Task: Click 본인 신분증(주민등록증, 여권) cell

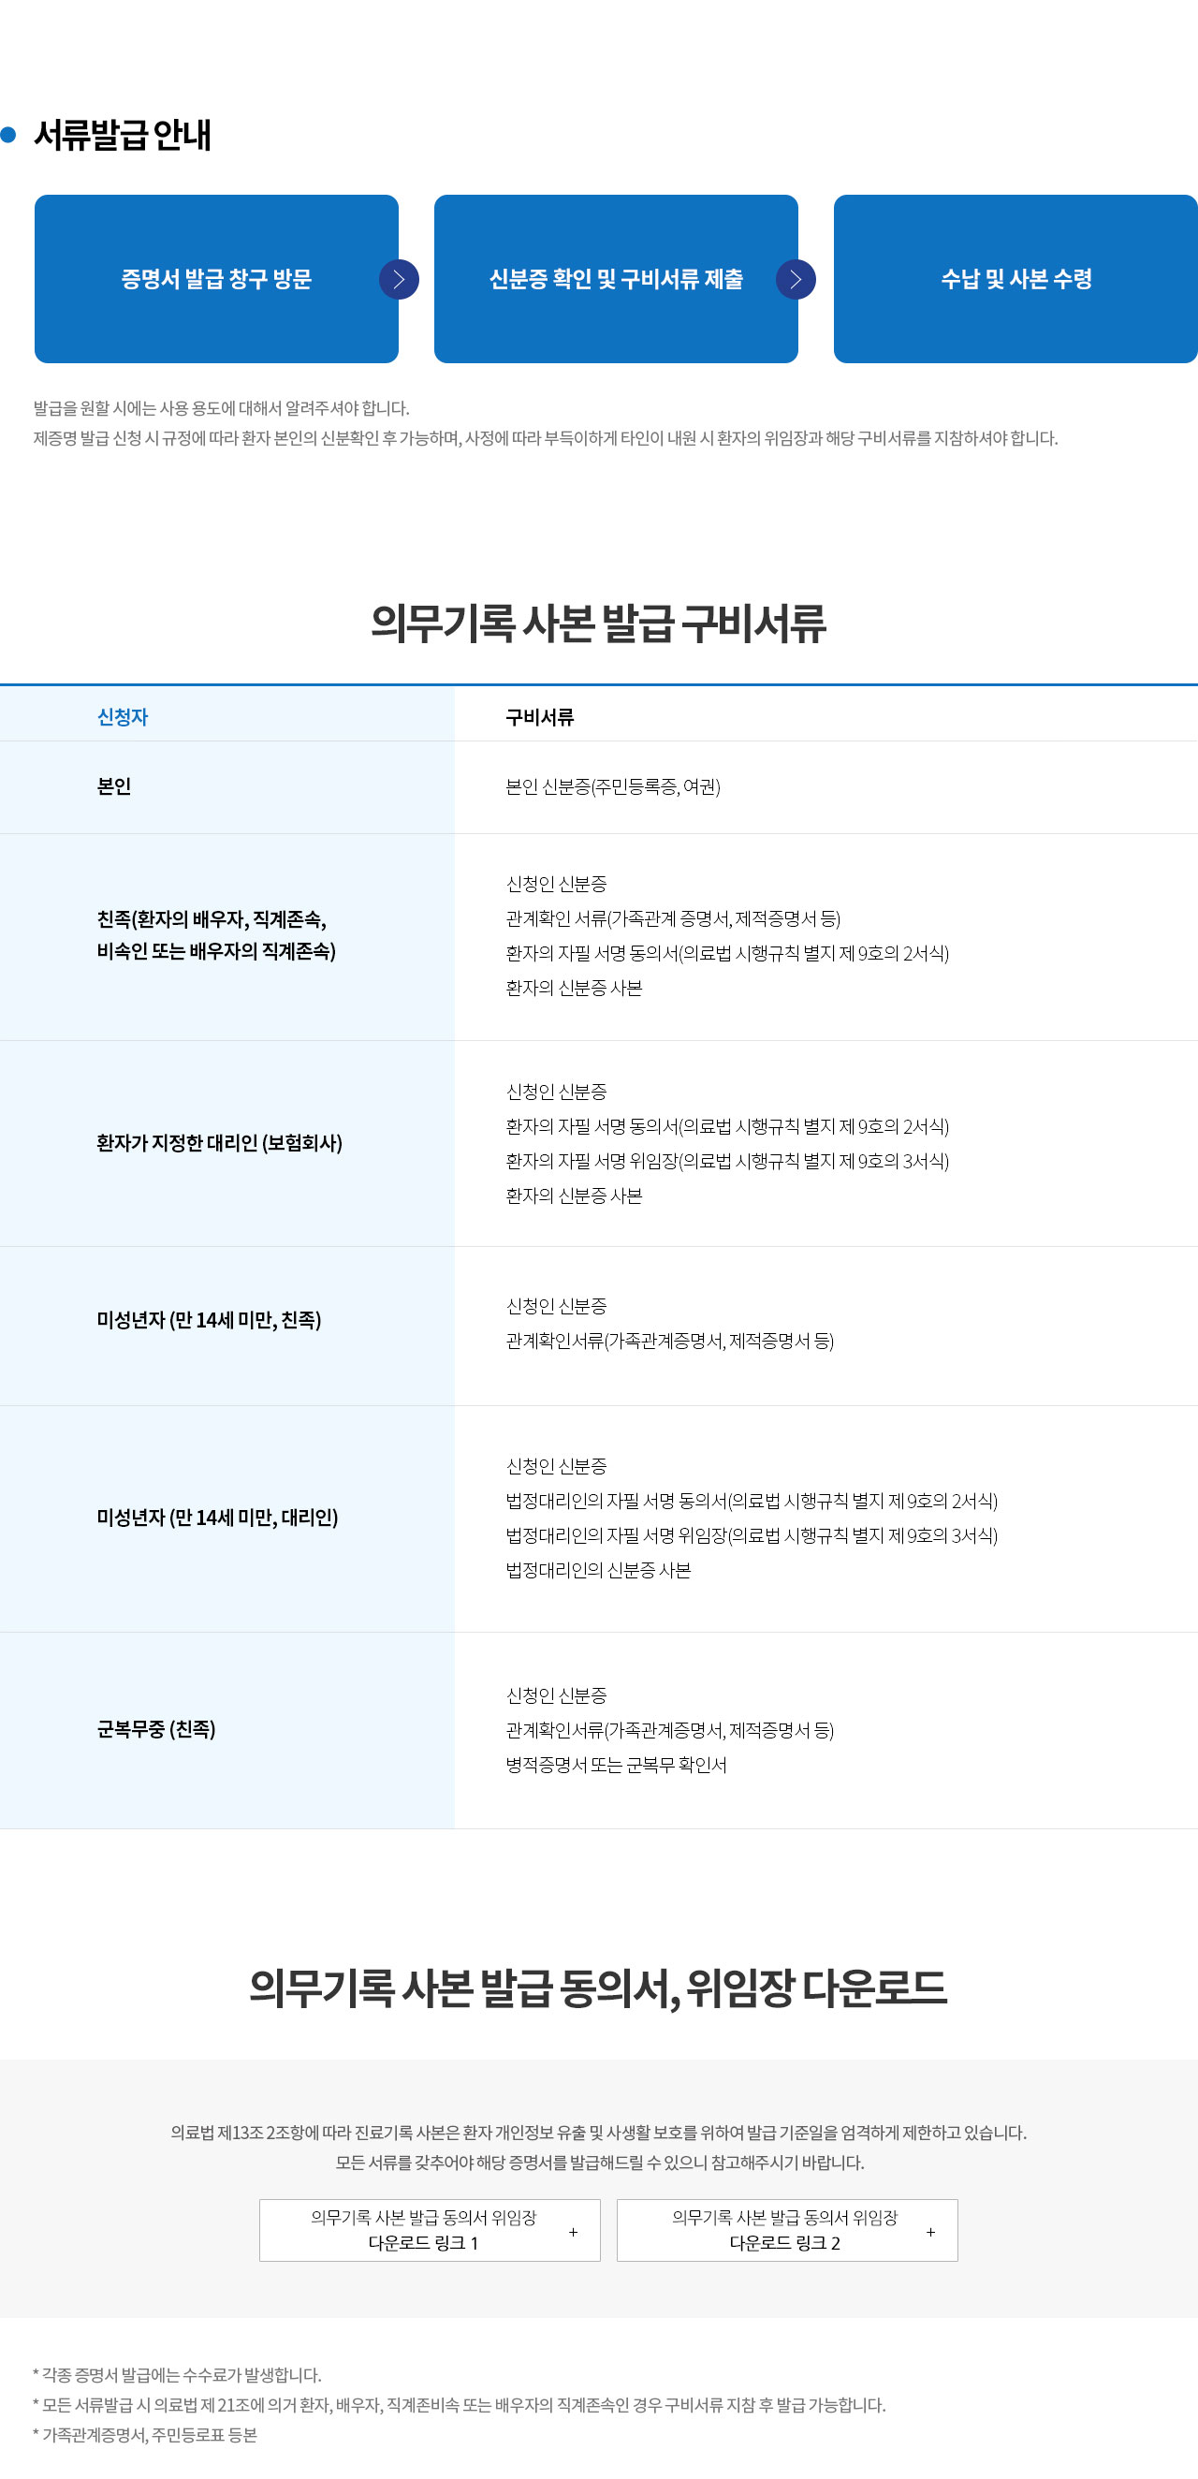Action: pyautogui.click(x=613, y=786)
